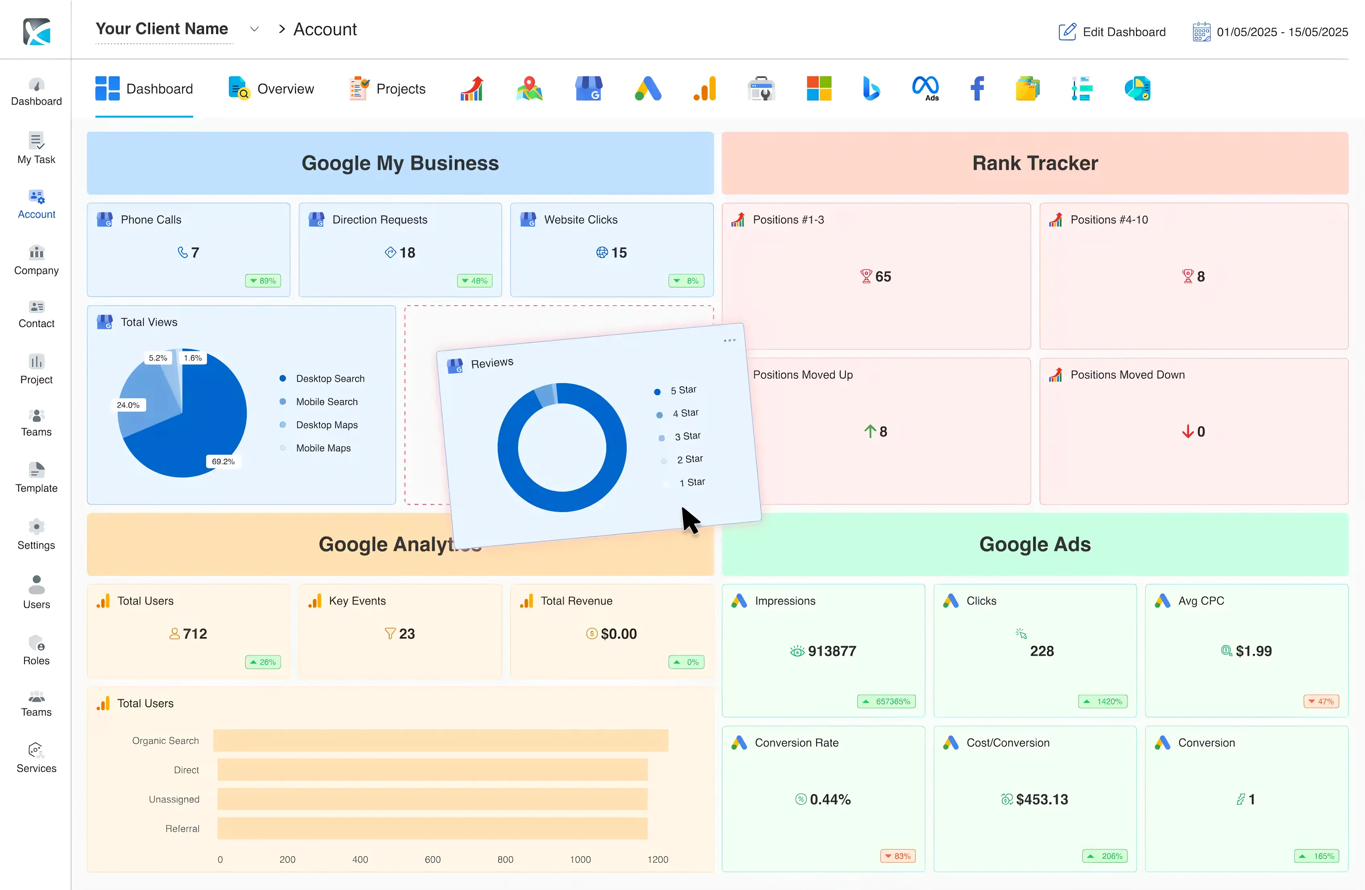Screen dimensions: 1365x890
Task: Open the Google My Business integration icon
Action: pyautogui.click(x=589, y=89)
